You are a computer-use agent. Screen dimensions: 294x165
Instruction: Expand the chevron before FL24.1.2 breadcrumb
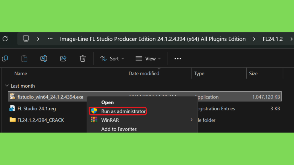click(x=254, y=39)
